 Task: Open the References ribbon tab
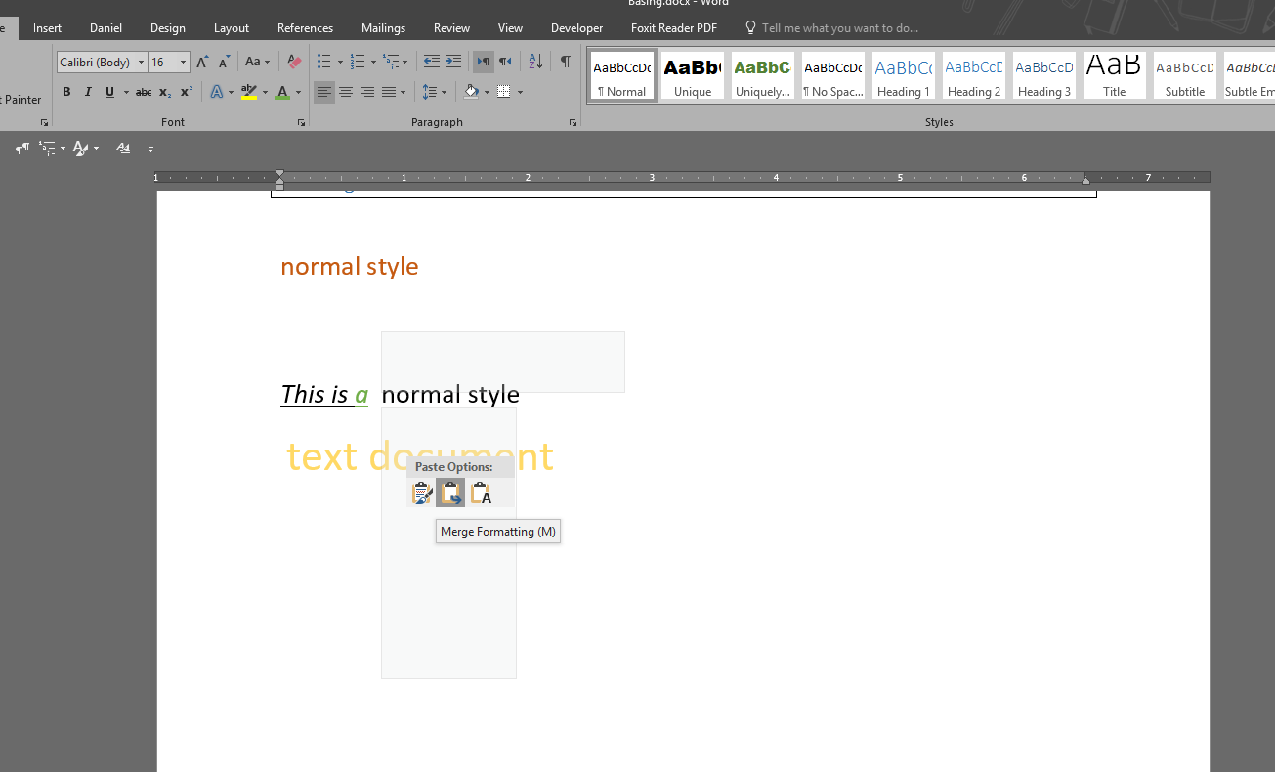305,28
